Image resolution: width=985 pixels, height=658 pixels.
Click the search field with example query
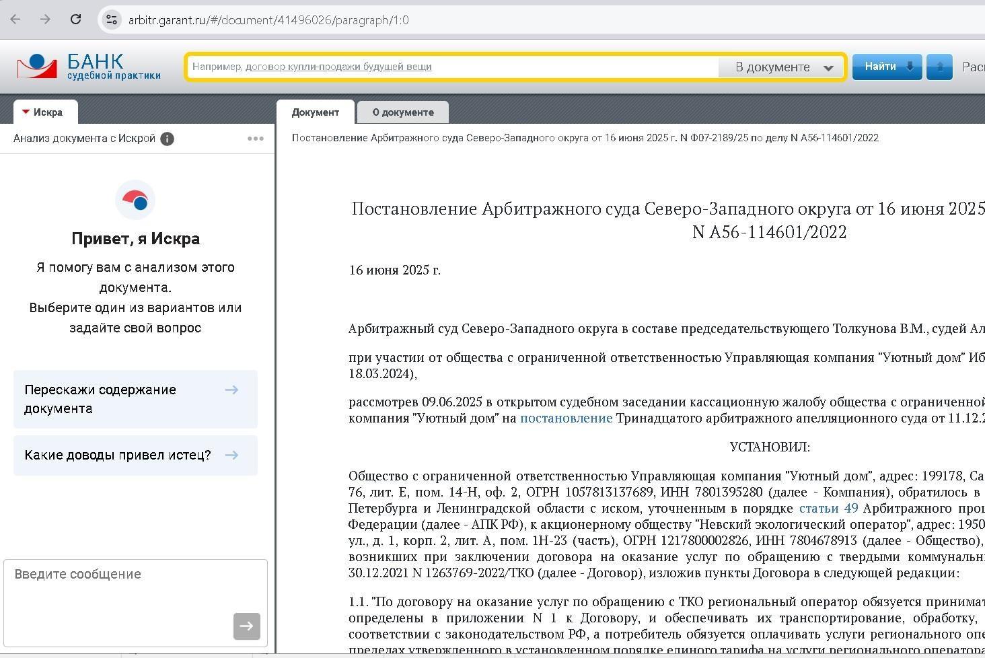pos(451,67)
